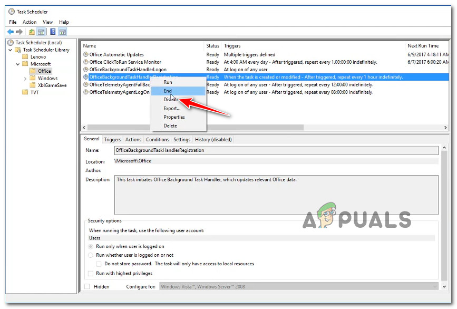Screen dimensions: 457x309
Task: Click the Up one level folder icon
Action: [32, 32]
